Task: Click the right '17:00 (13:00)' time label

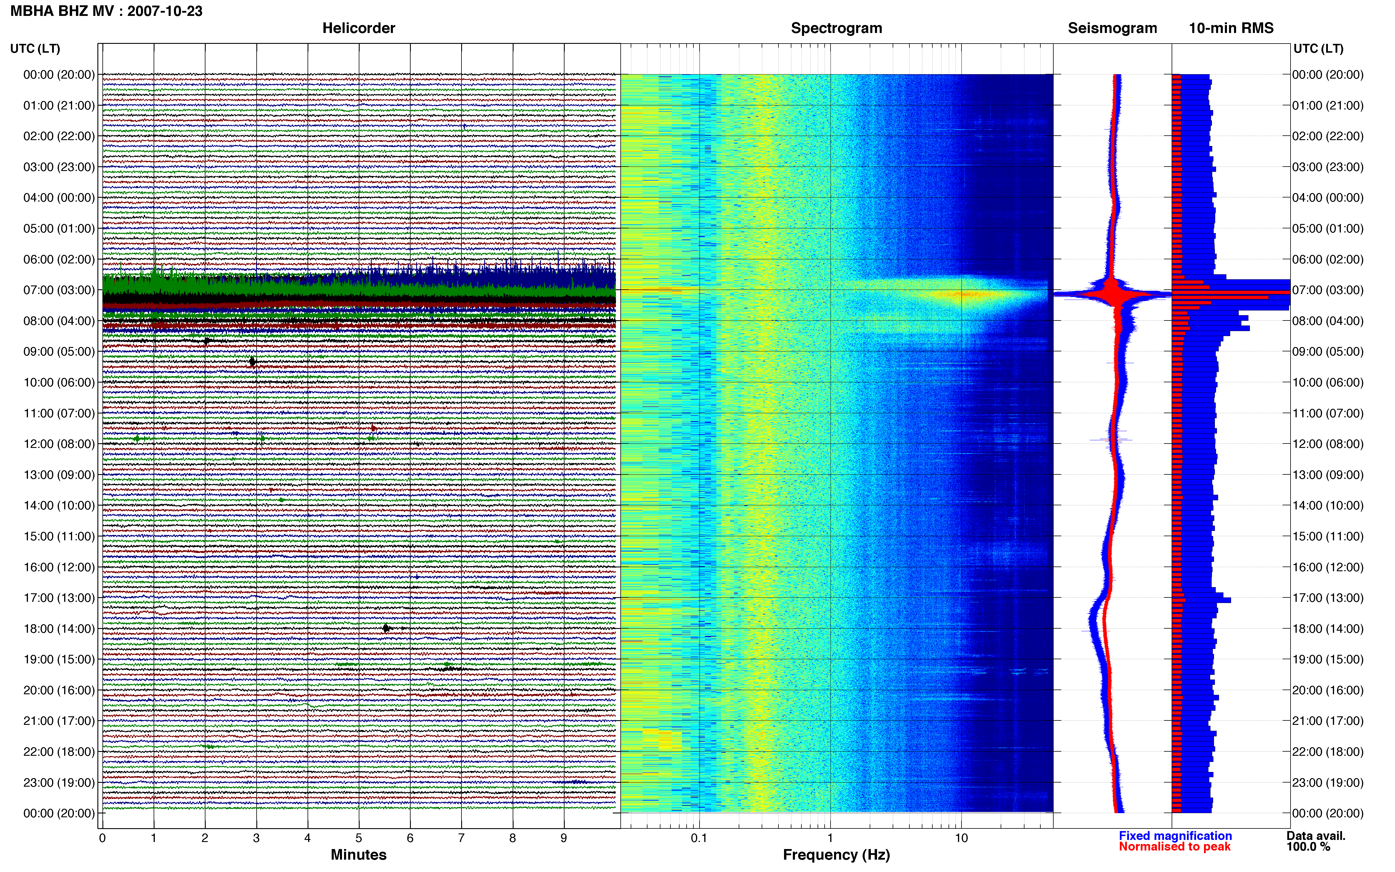Action: [1328, 597]
